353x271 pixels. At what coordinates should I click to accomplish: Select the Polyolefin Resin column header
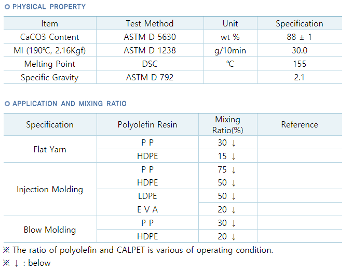click(147, 124)
